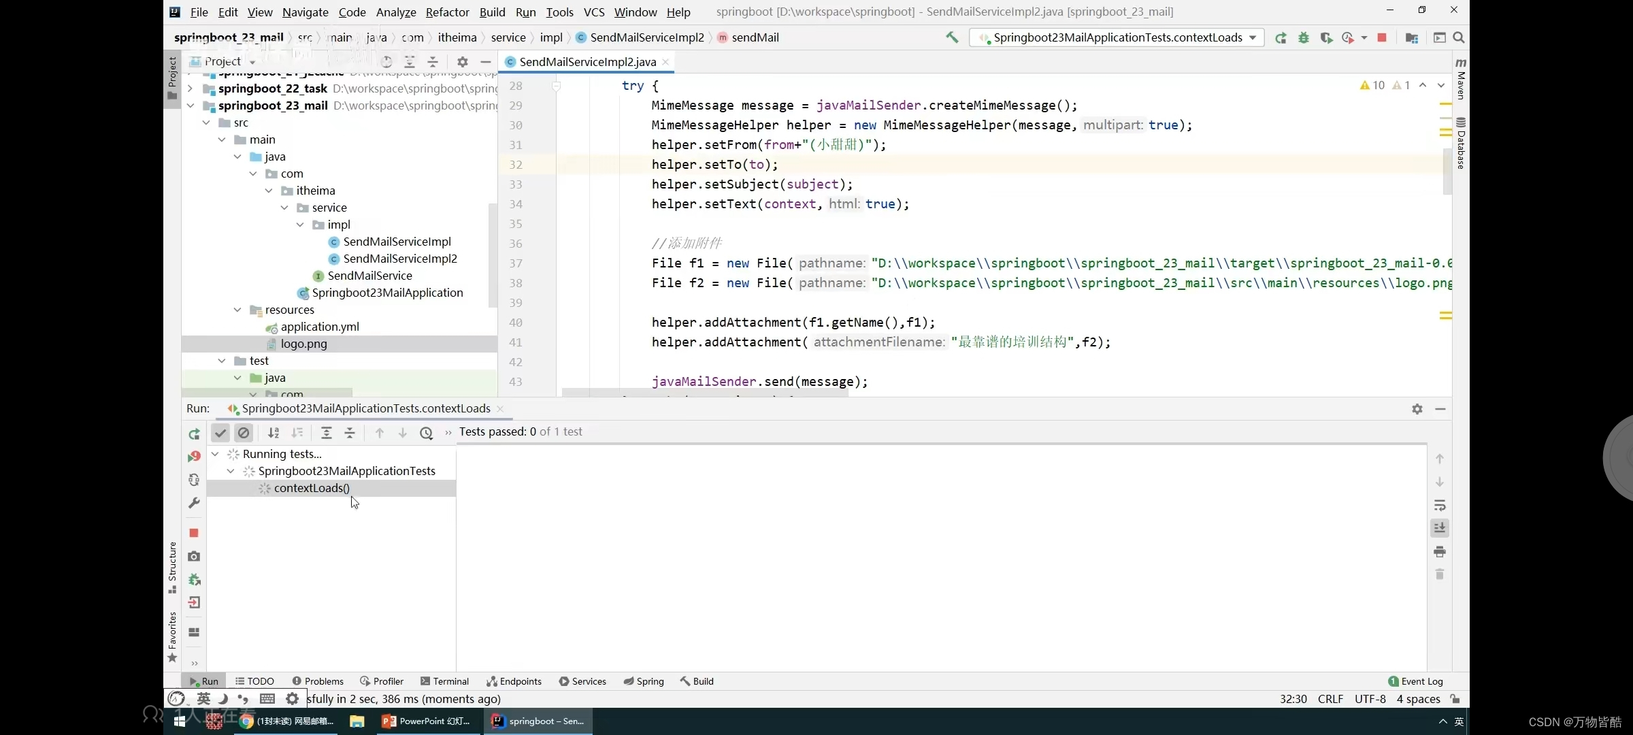Image resolution: width=1633 pixels, height=735 pixels.
Task: Toggle show ignored tests button
Action: pos(244,433)
